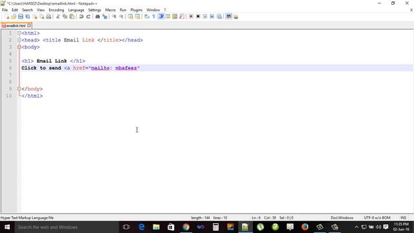Toggle INS insert mode in status bar

coord(403,217)
